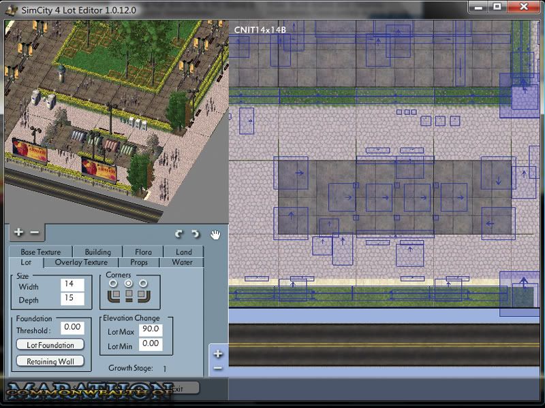
Task: Click the straight corner shape icon
Action: coord(129,296)
